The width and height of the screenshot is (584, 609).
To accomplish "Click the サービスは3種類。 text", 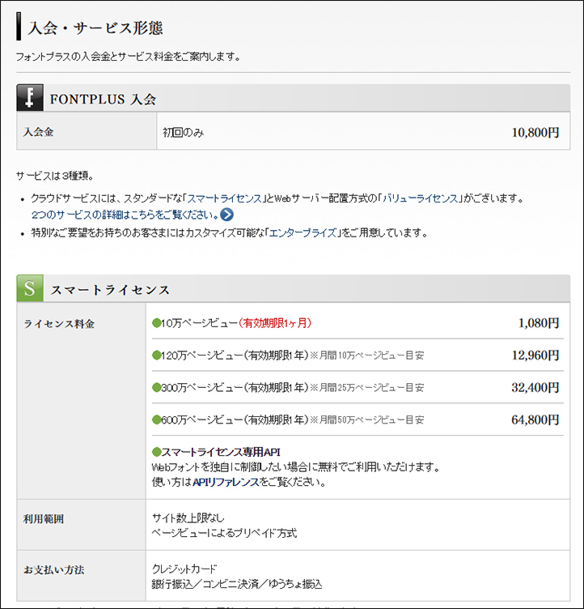I will tap(55, 176).
